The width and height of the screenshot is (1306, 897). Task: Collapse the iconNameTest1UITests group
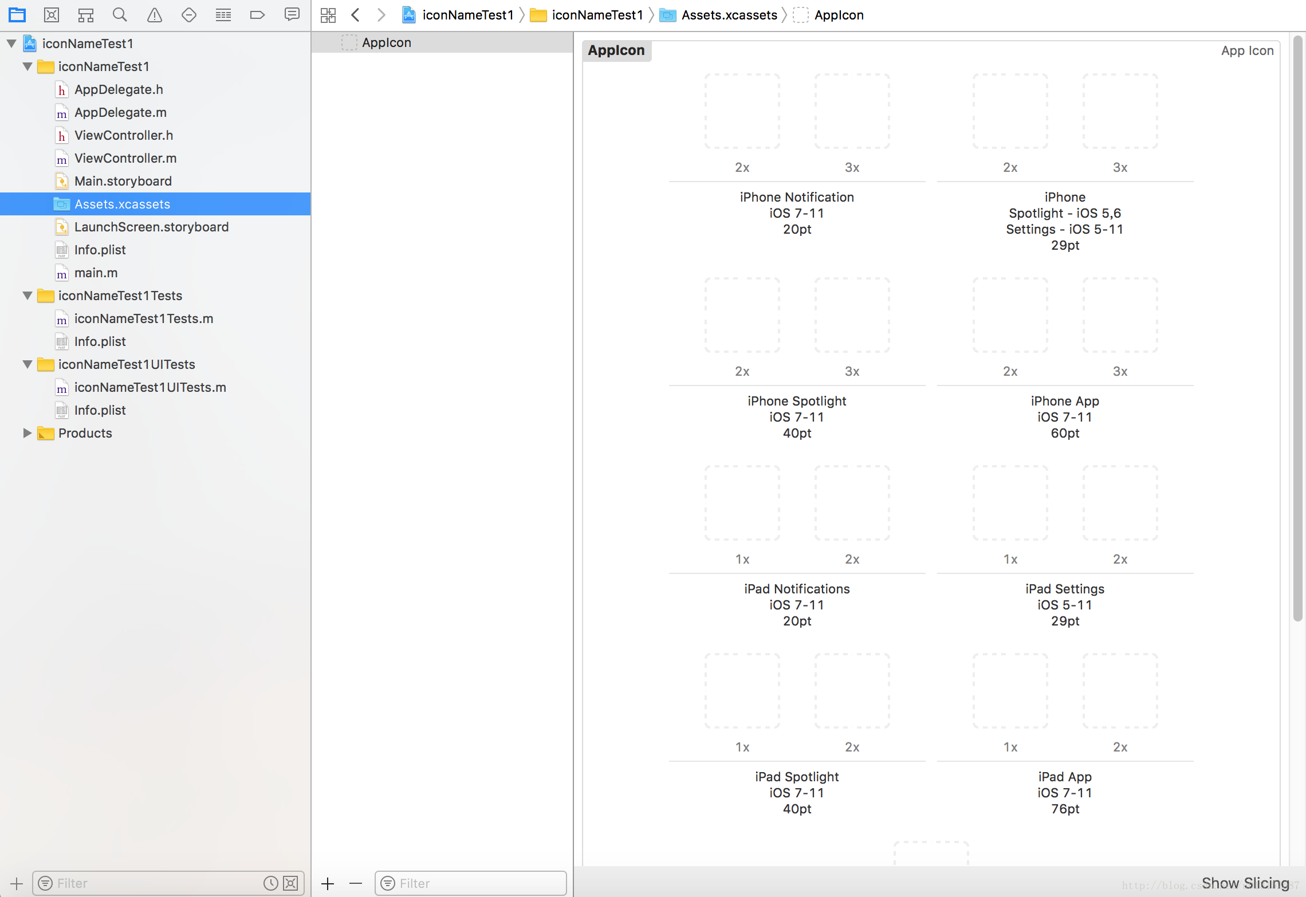click(27, 364)
